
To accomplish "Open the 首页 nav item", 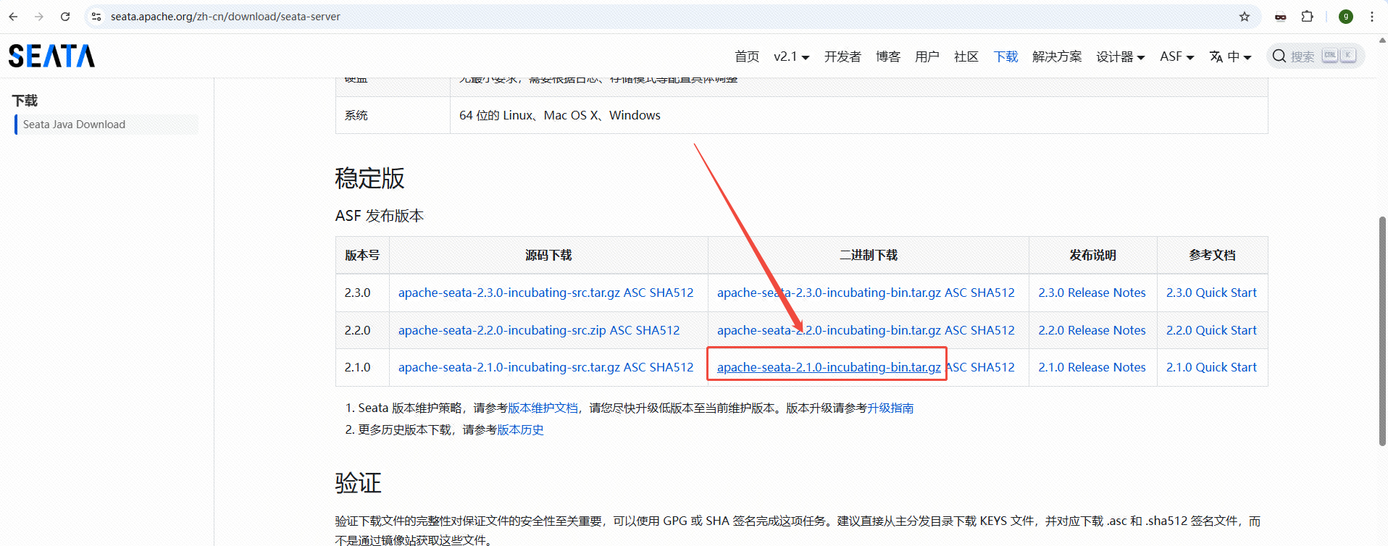I will pos(747,56).
